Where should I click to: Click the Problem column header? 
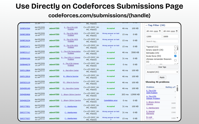click(150, 87)
